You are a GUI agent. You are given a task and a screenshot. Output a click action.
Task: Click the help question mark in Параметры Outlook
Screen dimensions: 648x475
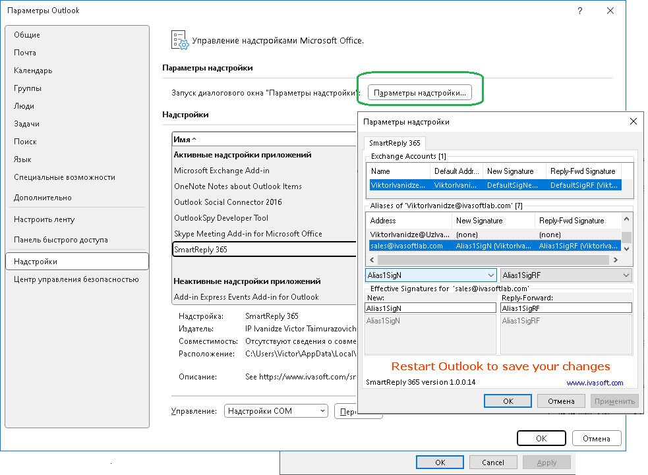point(580,11)
